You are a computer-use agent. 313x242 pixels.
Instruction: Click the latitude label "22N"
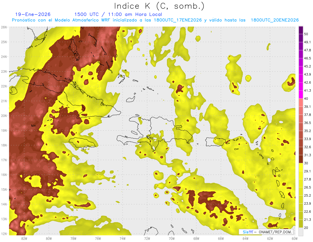[x=4, y=86]
